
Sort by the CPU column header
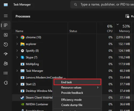tap(110, 31)
